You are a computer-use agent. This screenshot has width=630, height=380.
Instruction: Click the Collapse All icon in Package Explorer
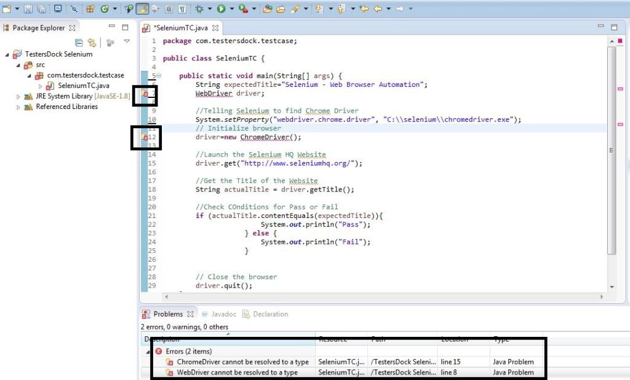(79, 42)
